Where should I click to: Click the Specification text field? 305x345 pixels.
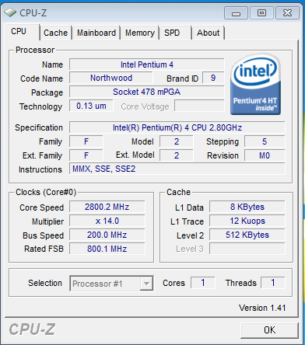tap(177, 127)
